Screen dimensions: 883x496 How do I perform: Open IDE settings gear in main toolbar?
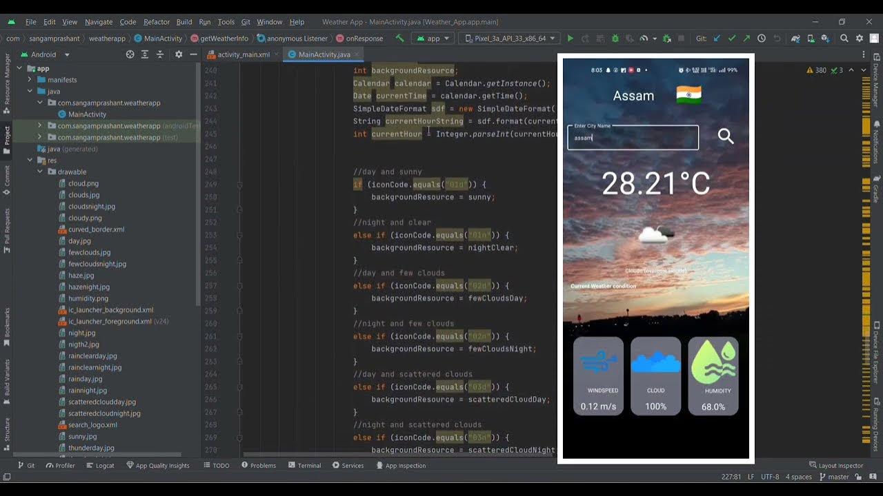[x=860, y=39]
